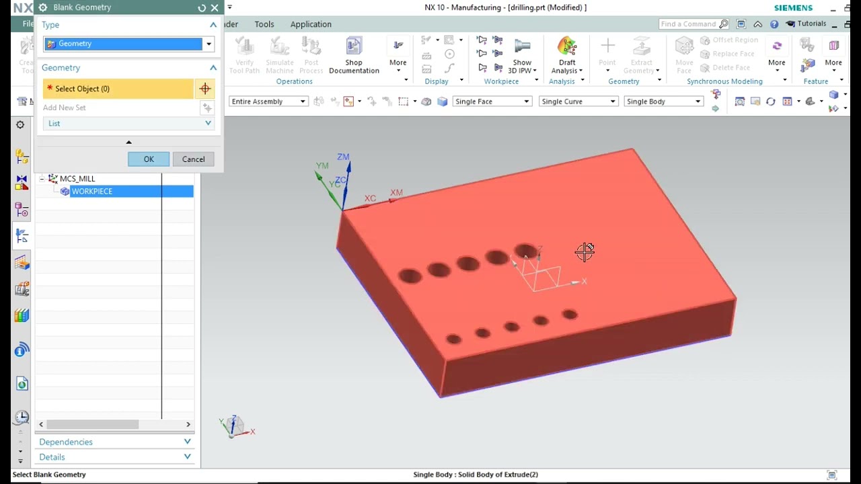The height and width of the screenshot is (484, 861).
Task: Click Offset Region command
Action: click(x=729, y=40)
